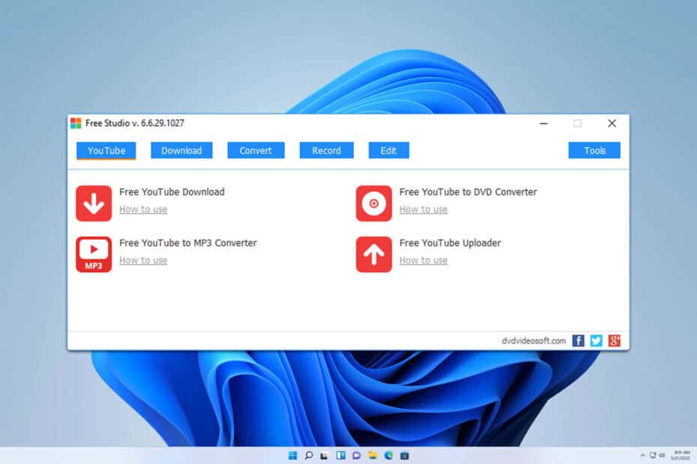This screenshot has width=697, height=464.
Task: Open the Convert tab
Action: [x=256, y=150]
